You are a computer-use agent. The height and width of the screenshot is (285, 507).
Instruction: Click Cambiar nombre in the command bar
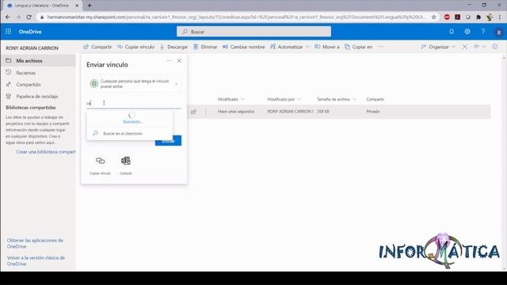(x=243, y=47)
